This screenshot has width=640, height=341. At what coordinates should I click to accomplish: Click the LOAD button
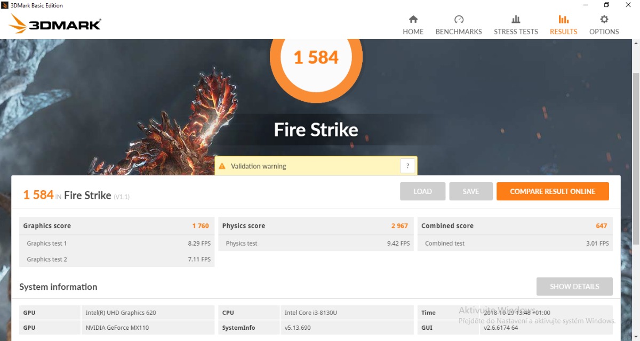(x=422, y=191)
